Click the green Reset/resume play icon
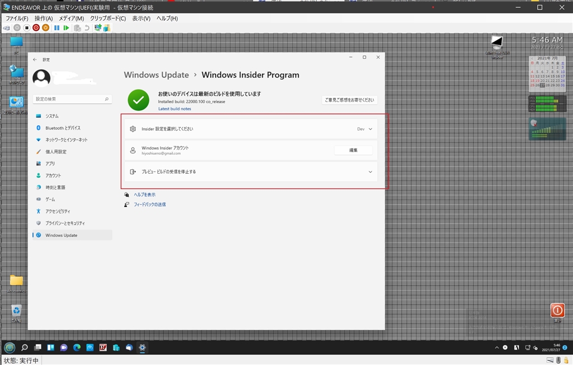This screenshot has width=573, height=365. pos(66,28)
